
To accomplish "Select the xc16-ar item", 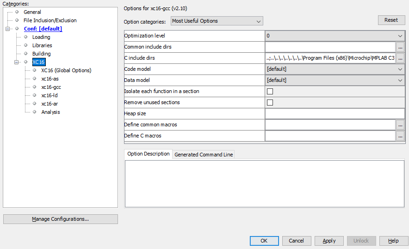I will tap(50, 104).
